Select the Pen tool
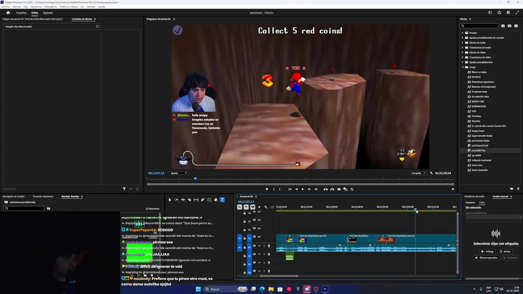 point(203,200)
